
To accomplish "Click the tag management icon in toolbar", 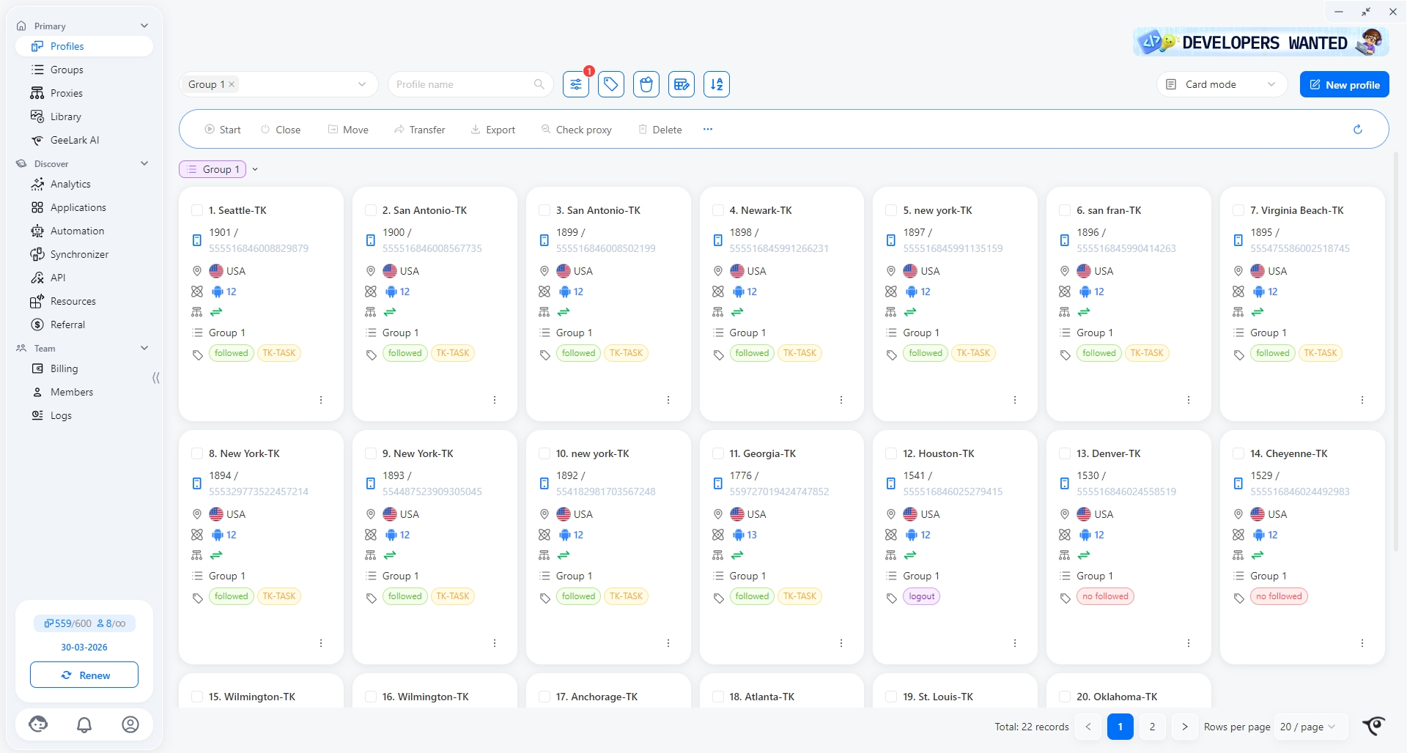I will pyautogui.click(x=611, y=84).
